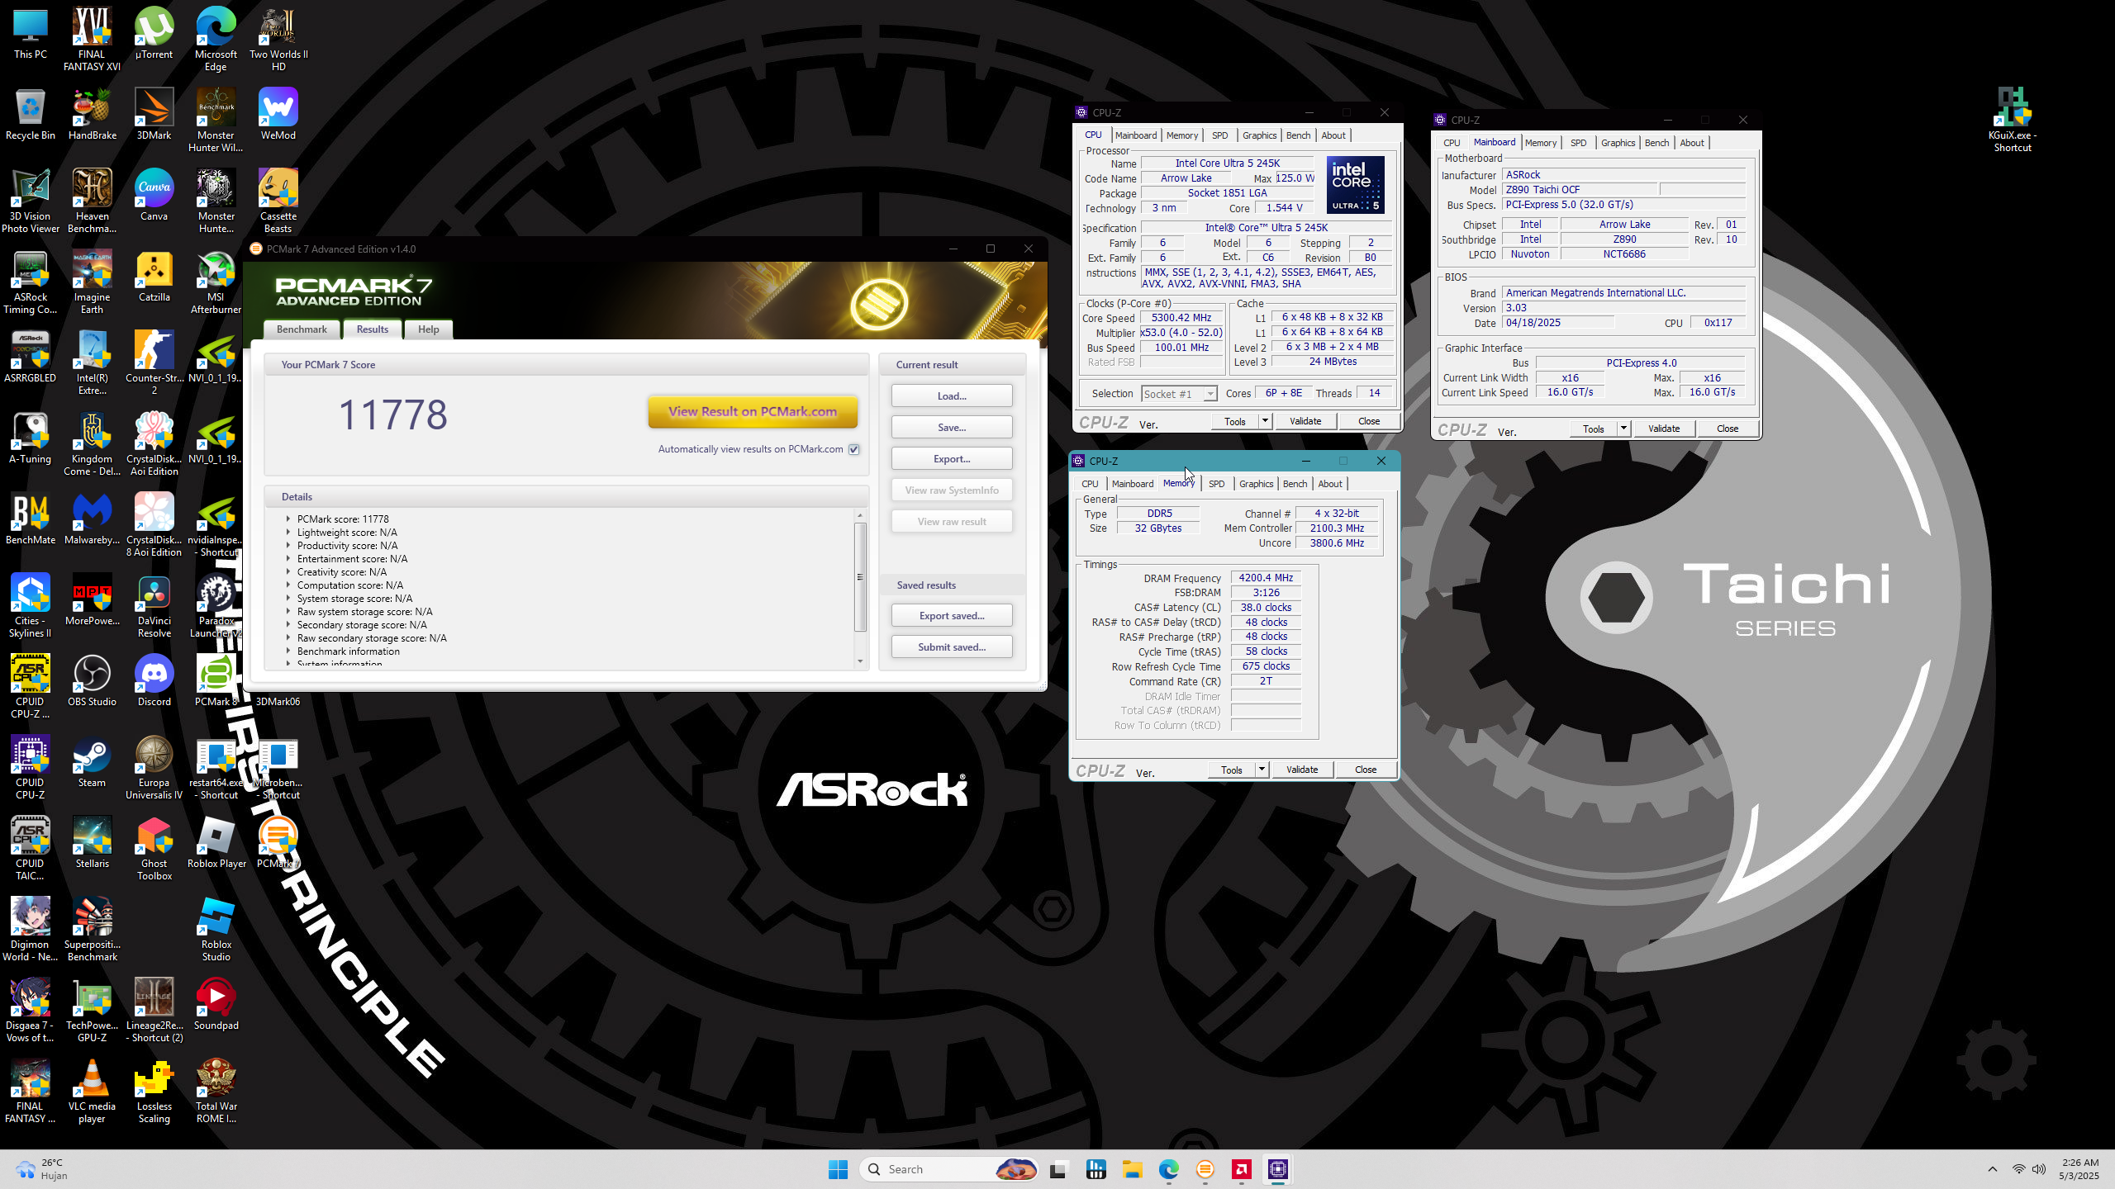Viewport: 2115px width, 1189px height.
Task: Click CPU-Z icon in taskbar
Action: coord(1278,1169)
